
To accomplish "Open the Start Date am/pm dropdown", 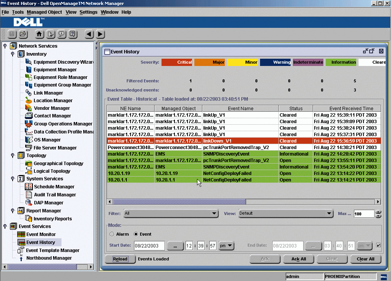I will (226, 246).
